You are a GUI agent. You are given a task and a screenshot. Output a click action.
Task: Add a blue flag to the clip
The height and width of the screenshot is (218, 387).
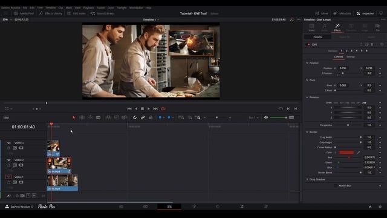point(160,117)
